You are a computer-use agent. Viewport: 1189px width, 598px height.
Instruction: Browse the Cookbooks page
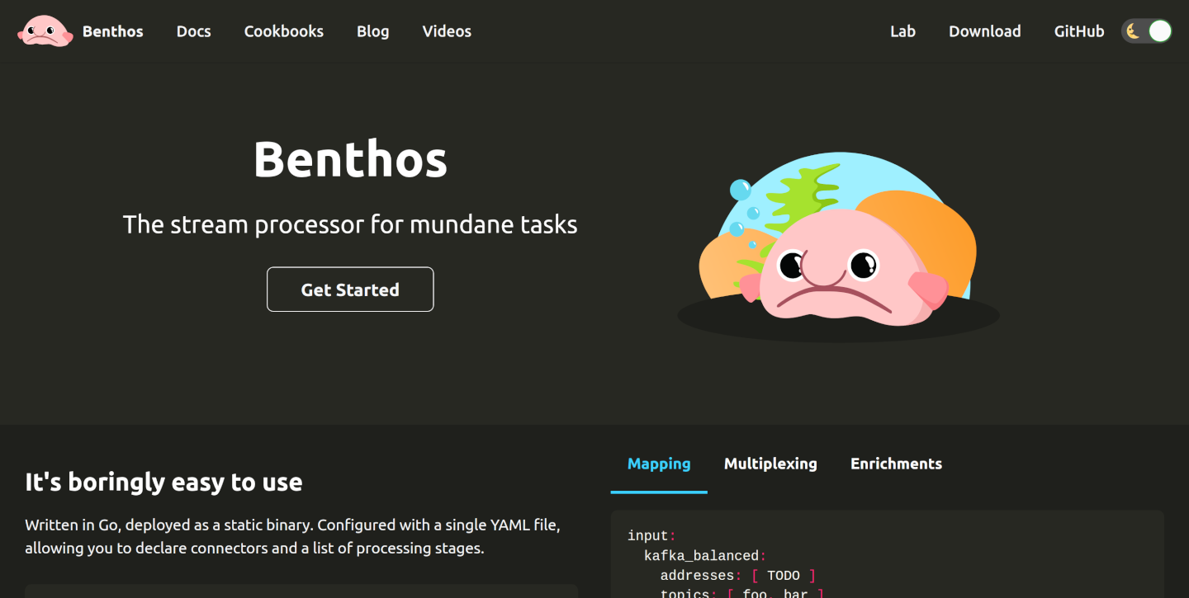pyautogui.click(x=283, y=31)
